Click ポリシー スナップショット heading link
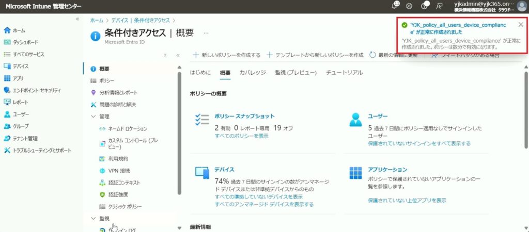This screenshot has width=529, height=232. point(244,116)
